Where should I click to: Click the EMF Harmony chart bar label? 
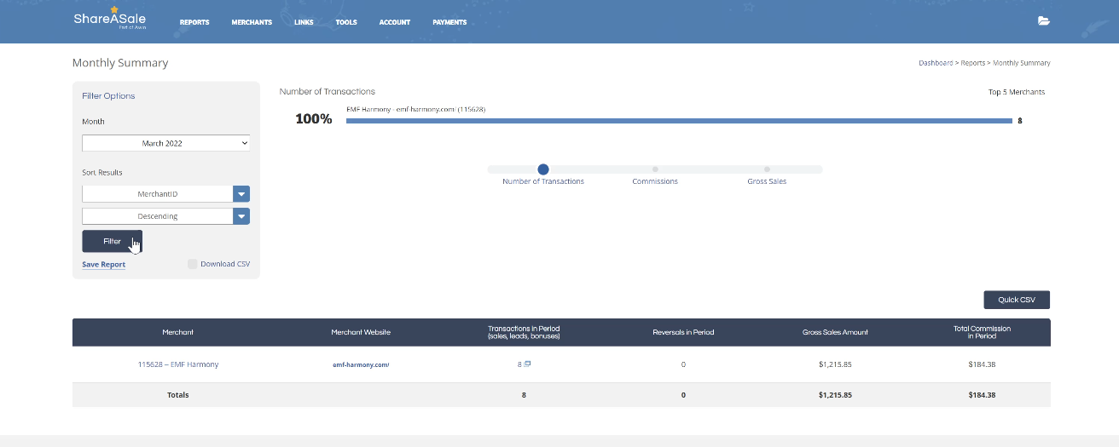(416, 110)
